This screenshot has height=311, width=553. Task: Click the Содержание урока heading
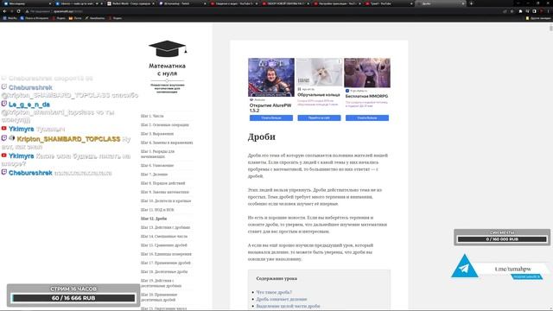point(276,278)
